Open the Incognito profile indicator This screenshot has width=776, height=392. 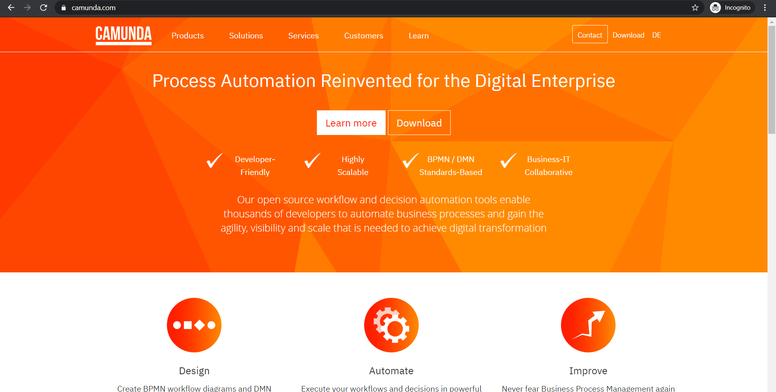[x=732, y=8]
